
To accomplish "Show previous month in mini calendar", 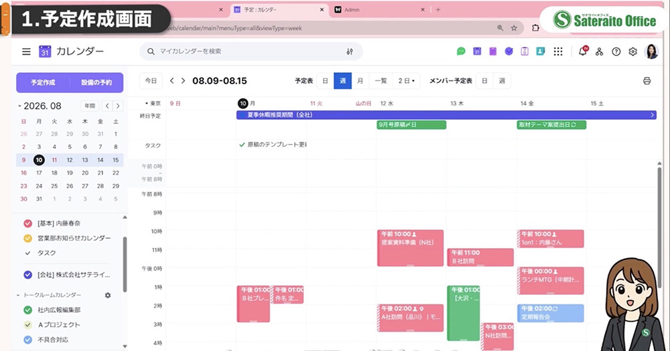I will point(107,106).
